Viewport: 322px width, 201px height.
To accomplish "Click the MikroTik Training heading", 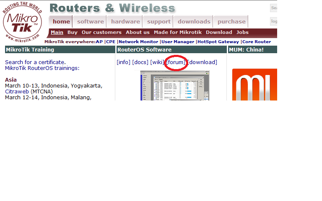I will click(30, 50).
